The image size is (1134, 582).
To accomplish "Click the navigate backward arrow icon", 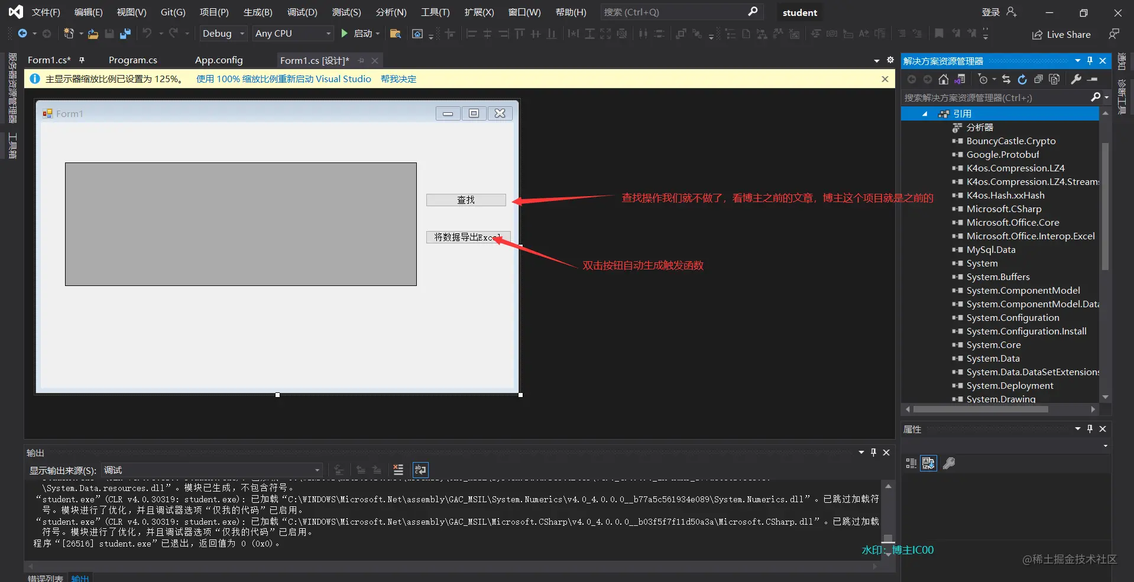I will 22,34.
